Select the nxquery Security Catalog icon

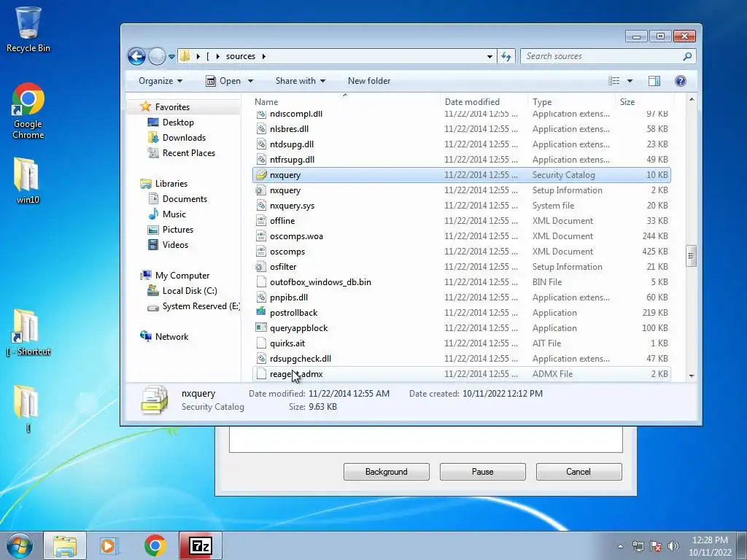(260, 175)
